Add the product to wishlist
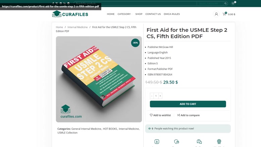The height and width of the screenshot is (147, 261). point(160,115)
